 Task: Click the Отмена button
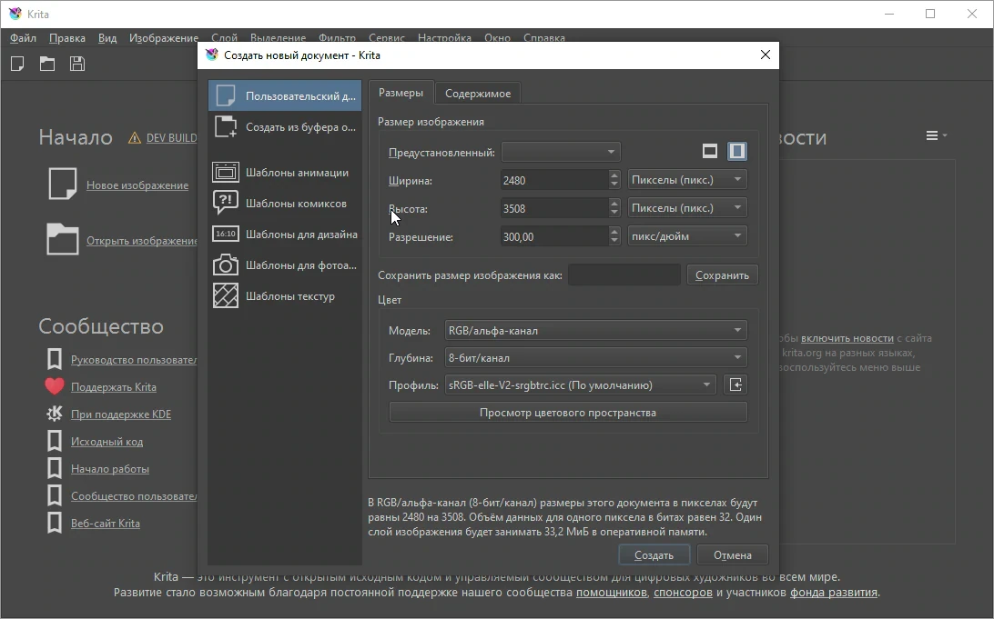[732, 555]
